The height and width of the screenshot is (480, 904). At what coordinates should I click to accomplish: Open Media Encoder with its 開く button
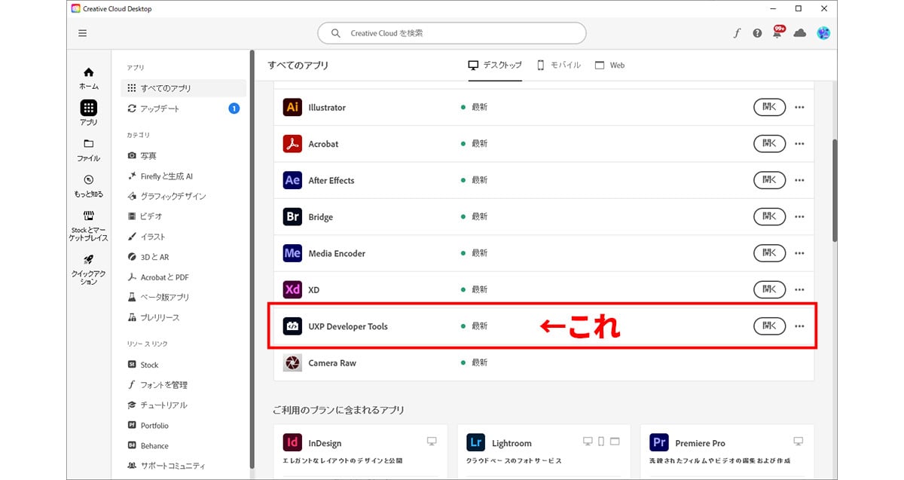769,253
